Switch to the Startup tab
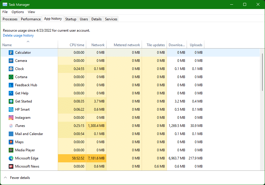 [x=71, y=19]
